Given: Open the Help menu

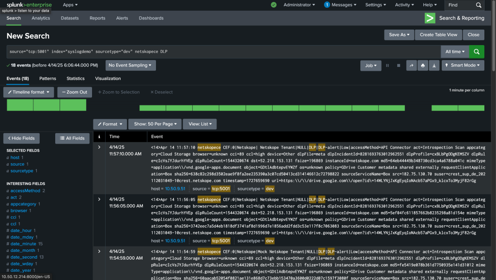Looking at the screenshot, I should (x=430, y=5).
